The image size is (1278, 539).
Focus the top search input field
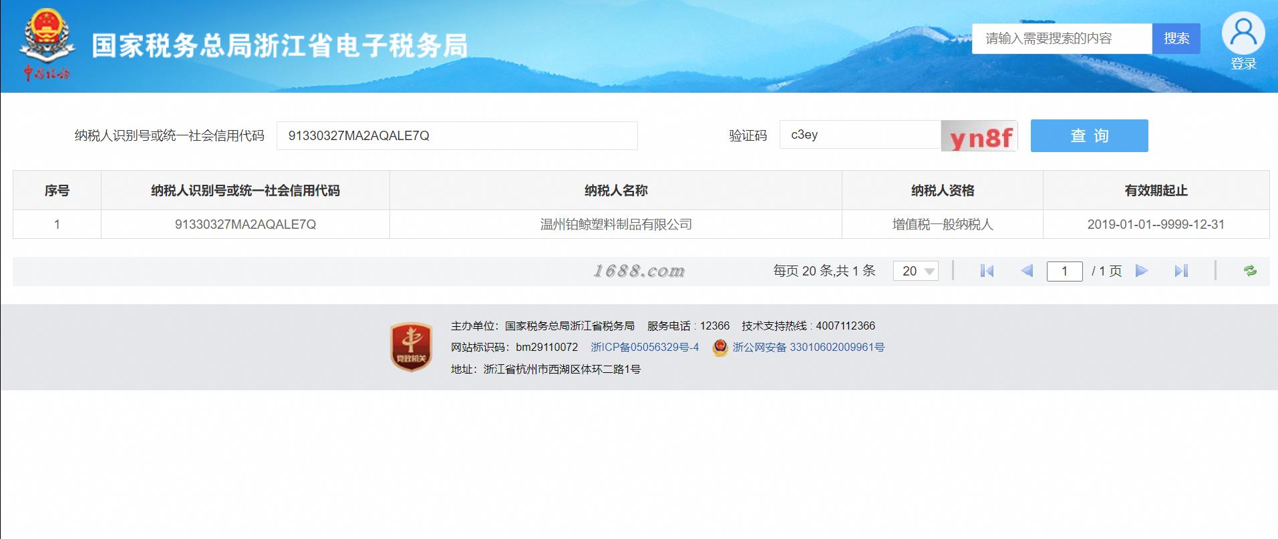1062,39
